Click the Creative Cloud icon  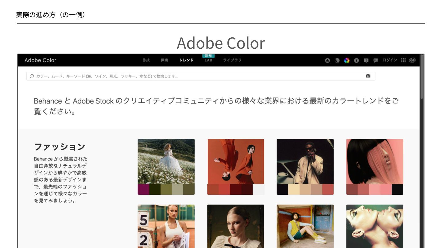tap(413, 60)
